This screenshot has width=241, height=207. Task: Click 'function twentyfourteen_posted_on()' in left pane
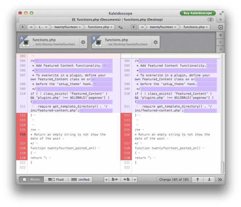(x=63, y=148)
